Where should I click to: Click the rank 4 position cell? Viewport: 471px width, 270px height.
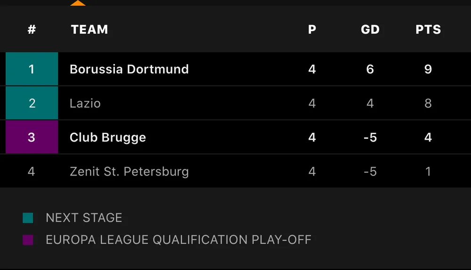pyautogui.click(x=32, y=171)
